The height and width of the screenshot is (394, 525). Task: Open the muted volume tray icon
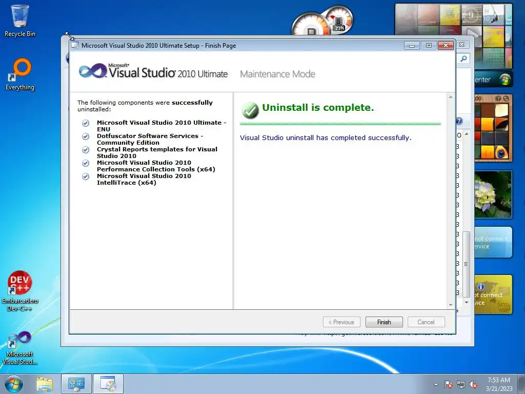pyautogui.click(x=473, y=384)
